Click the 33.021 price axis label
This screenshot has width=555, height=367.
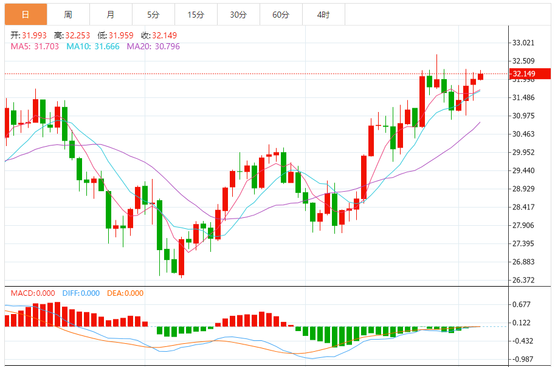(523, 43)
